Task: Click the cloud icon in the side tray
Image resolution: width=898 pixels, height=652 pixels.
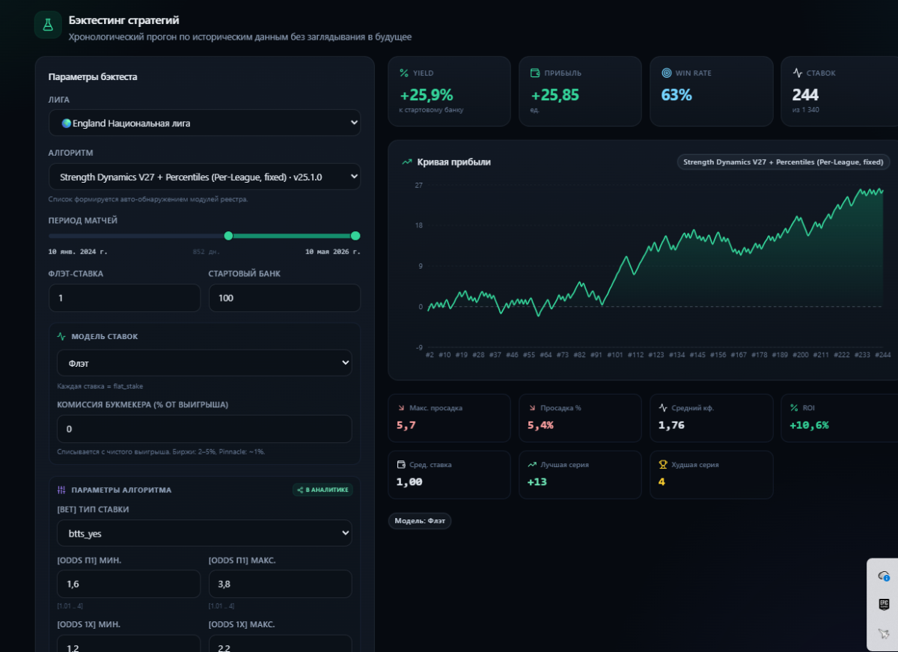Action: [x=884, y=576]
